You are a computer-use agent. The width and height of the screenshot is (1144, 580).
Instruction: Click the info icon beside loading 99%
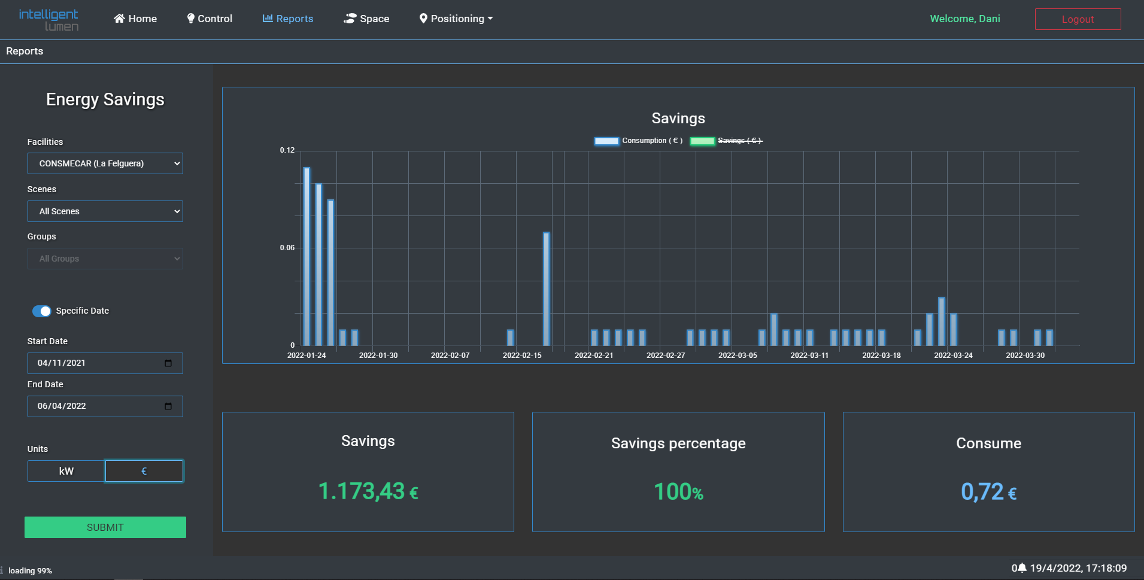click(x=2, y=570)
